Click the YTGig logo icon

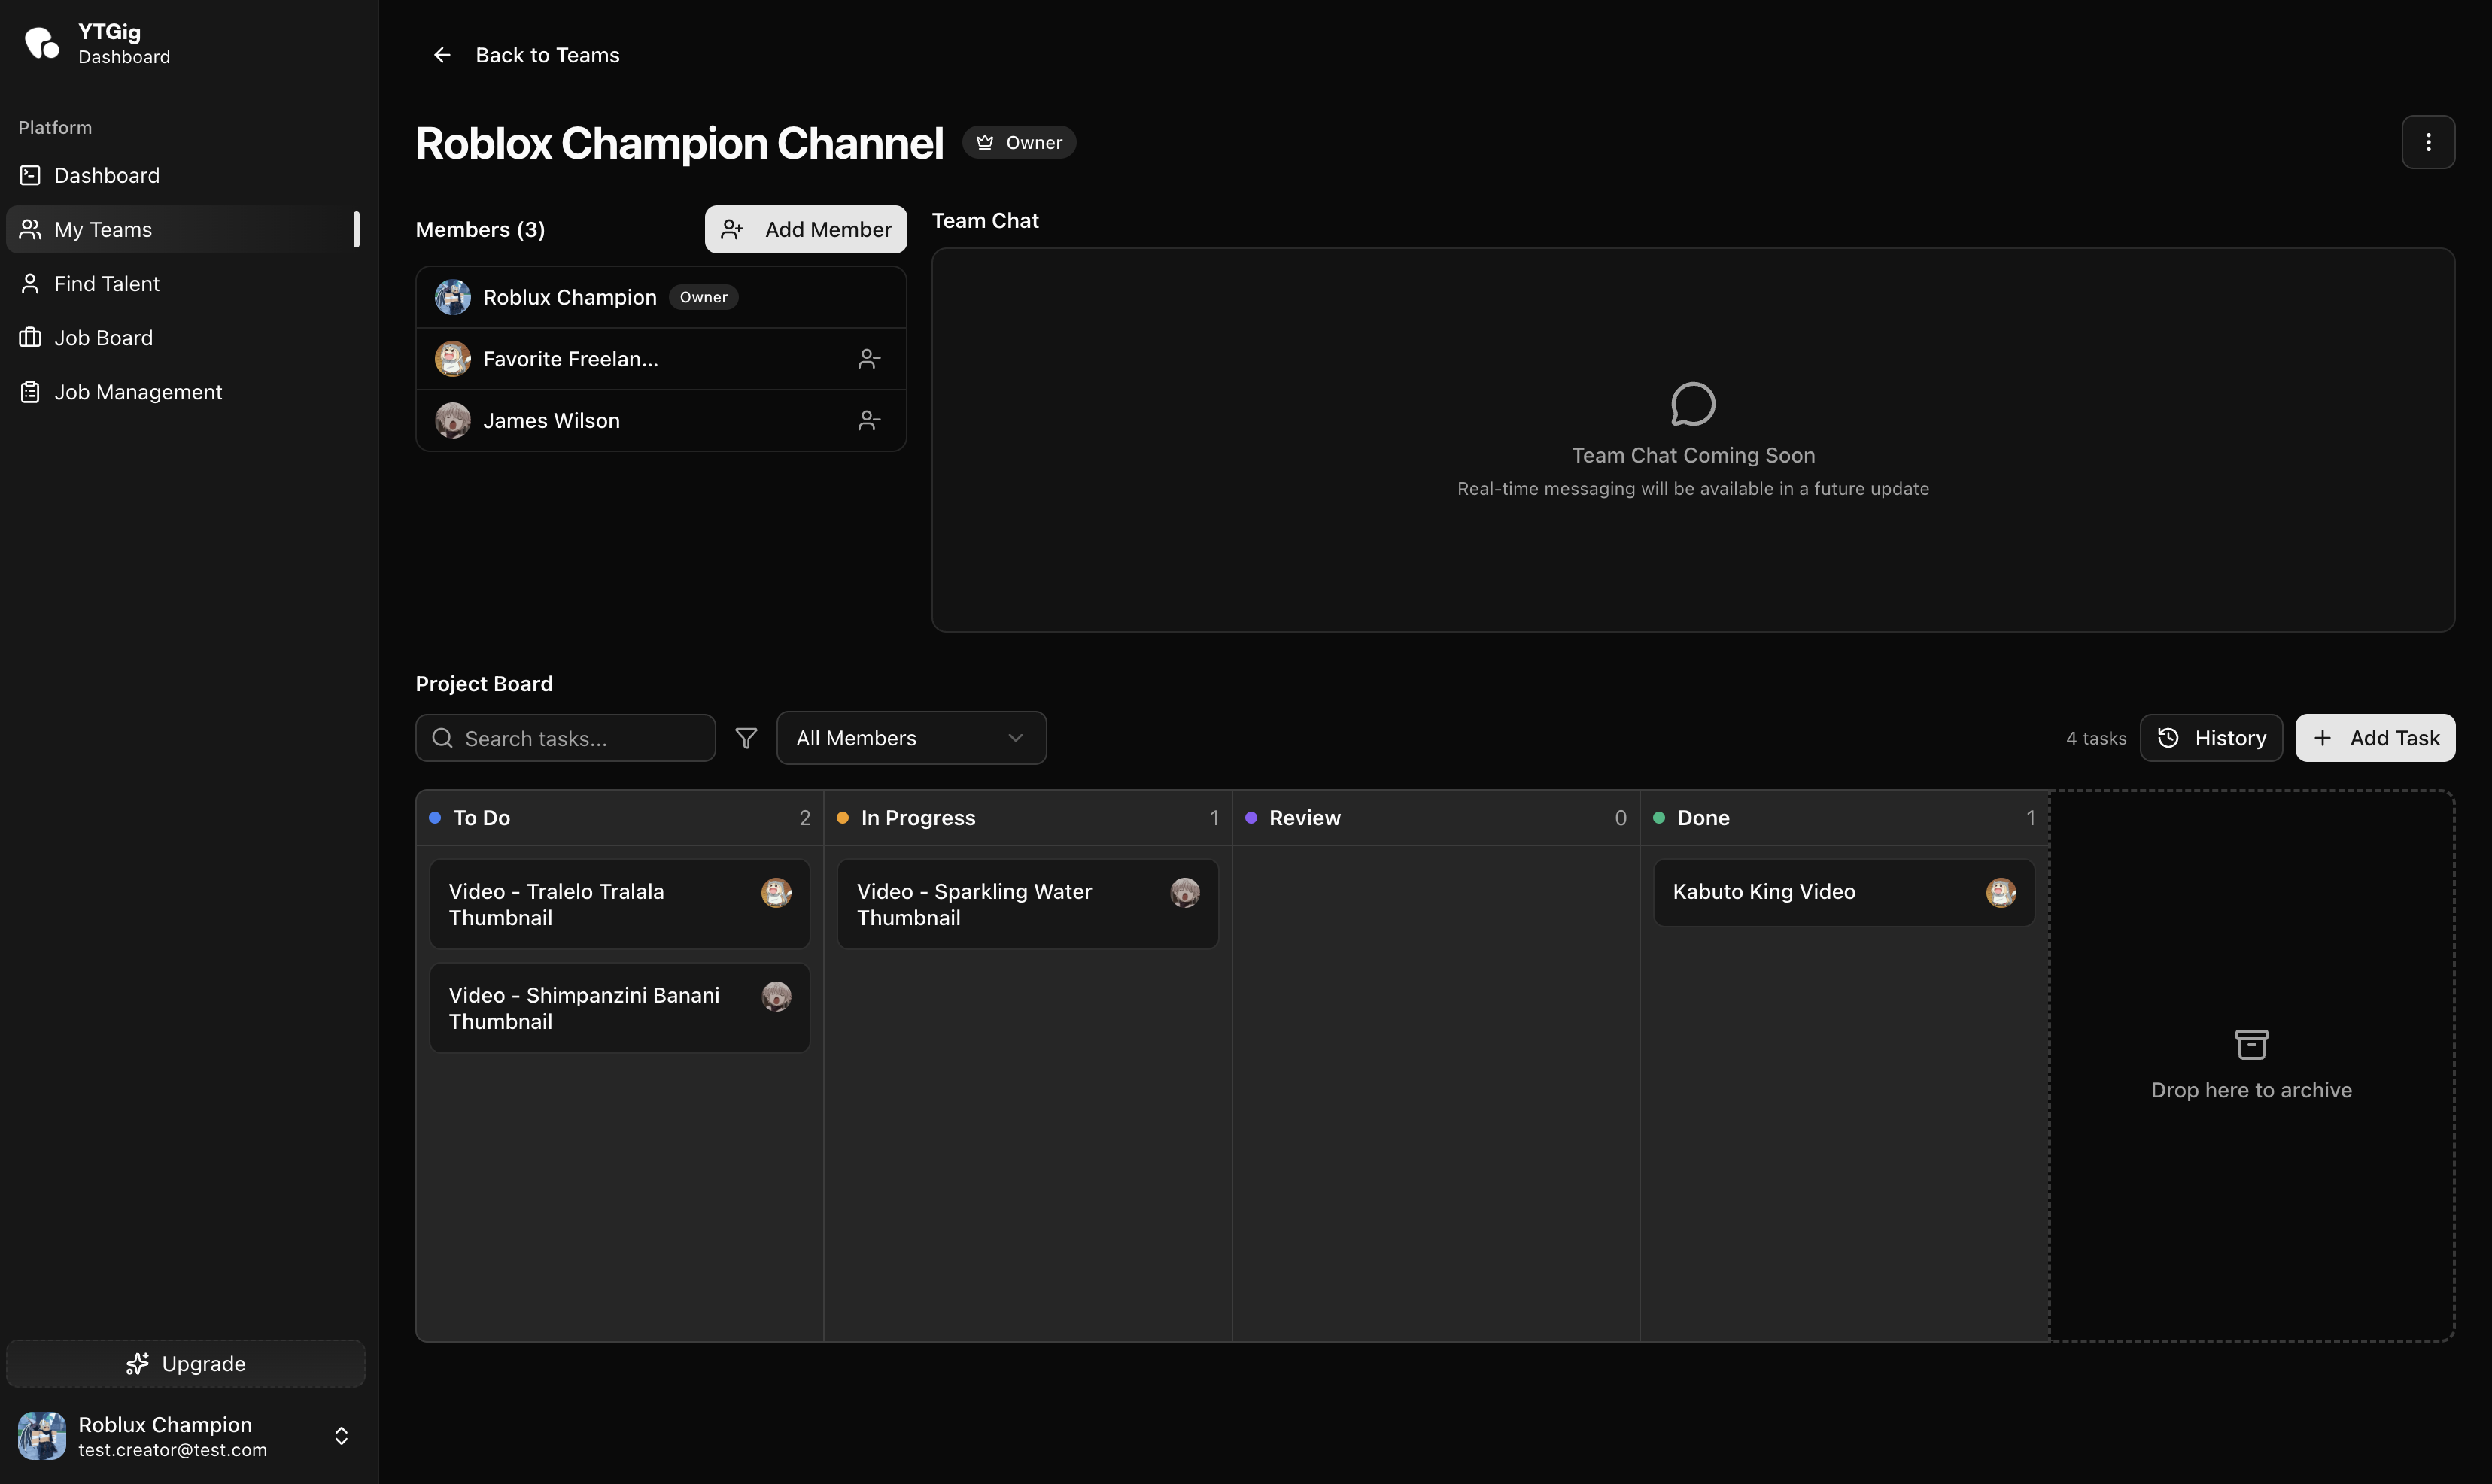(42, 43)
